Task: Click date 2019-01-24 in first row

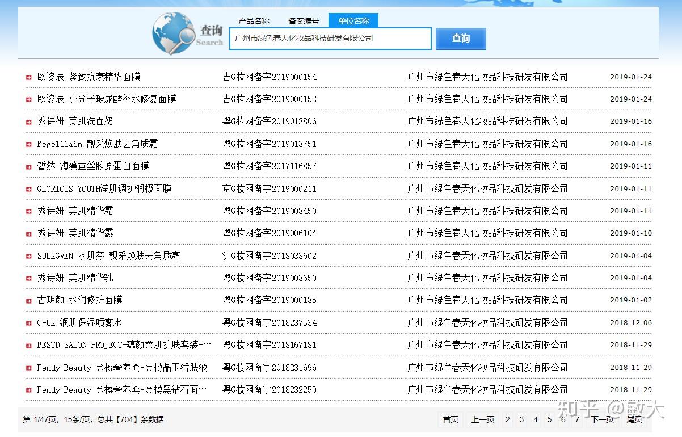Action: (631, 77)
